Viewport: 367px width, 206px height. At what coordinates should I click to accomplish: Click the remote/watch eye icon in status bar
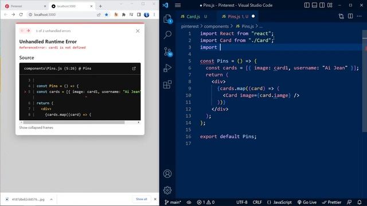(x=189, y=202)
